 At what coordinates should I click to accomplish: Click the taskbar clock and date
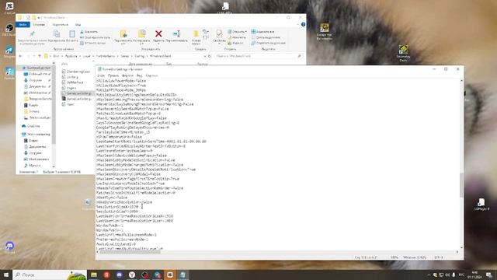(x=474, y=275)
